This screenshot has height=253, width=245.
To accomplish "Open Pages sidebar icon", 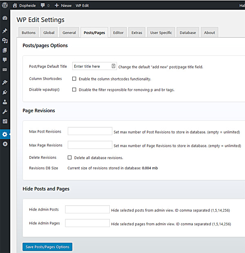I will pyautogui.click(x=5, y=50).
